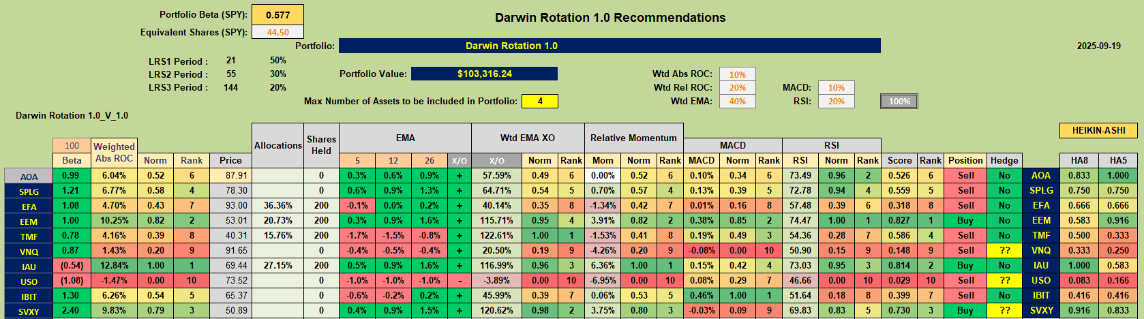The image size is (1144, 319).
Task: Select the relative momentum value 6.36%
Action: coord(603,265)
